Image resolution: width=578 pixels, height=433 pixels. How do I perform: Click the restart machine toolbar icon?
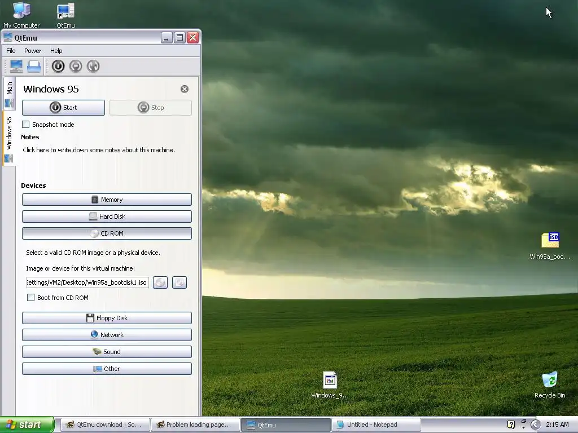point(93,67)
